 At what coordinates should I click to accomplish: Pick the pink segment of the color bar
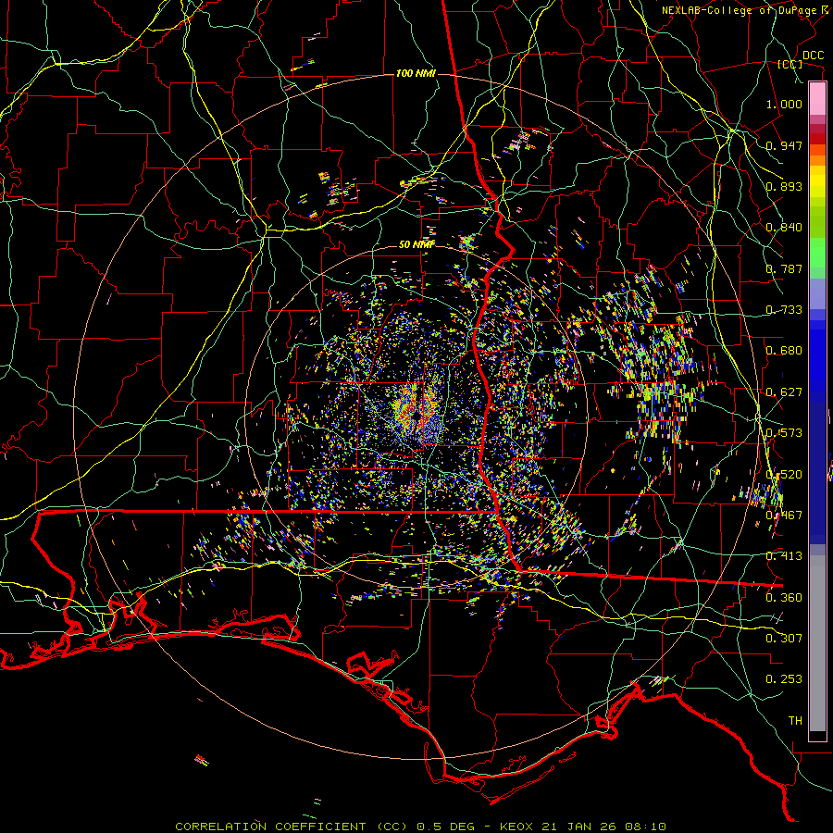tap(817, 99)
